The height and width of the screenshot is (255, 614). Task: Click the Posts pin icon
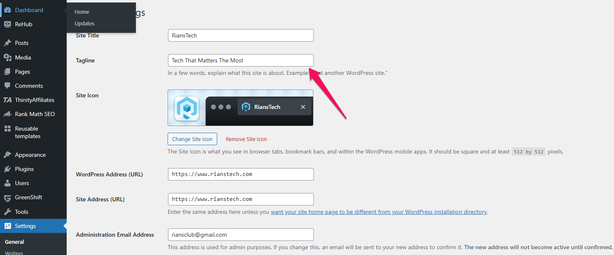[8, 43]
